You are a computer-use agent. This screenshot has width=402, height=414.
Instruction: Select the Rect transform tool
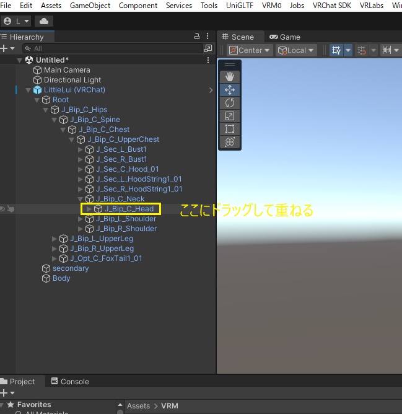click(230, 129)
